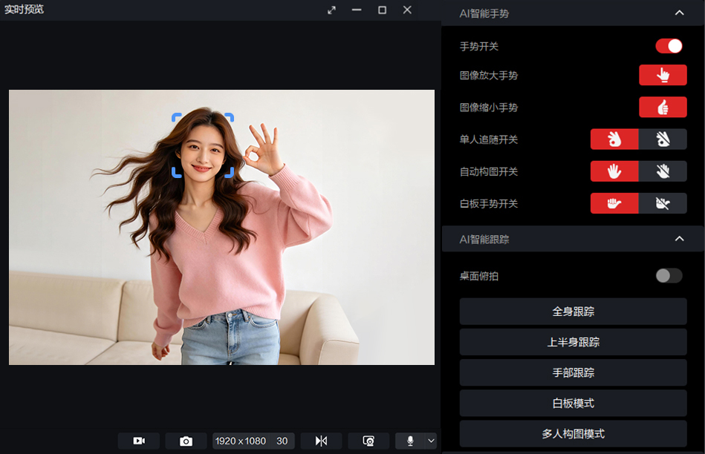Open the microphone dropdown arrow
The height and width of the screenshot is (454, 705).
coord(431,441)
